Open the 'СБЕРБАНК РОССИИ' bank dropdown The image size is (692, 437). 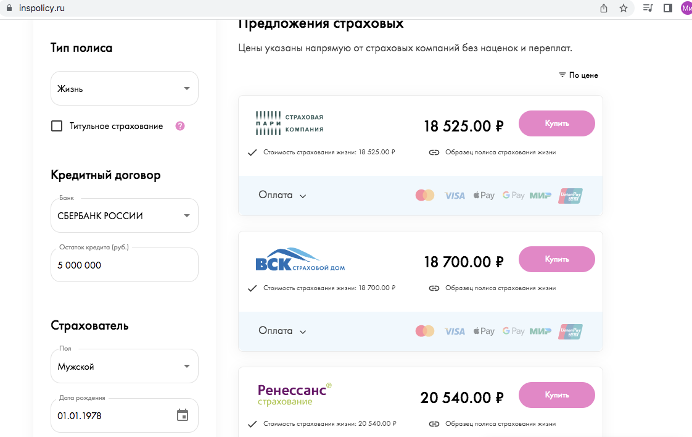(125, 215)
